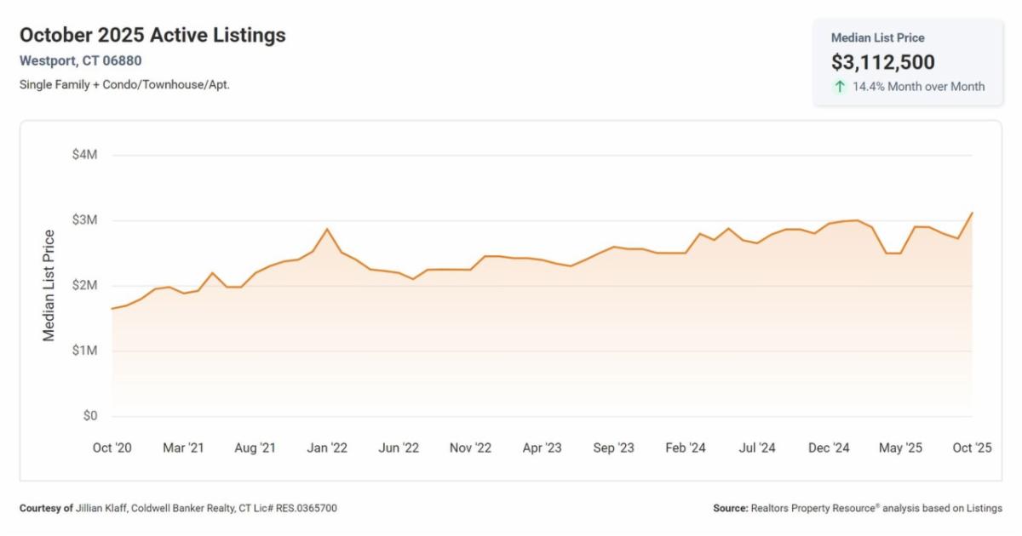Click the Sep '23 x-axis label
This screenshot has height=536, width=1022.
(613, 448)
